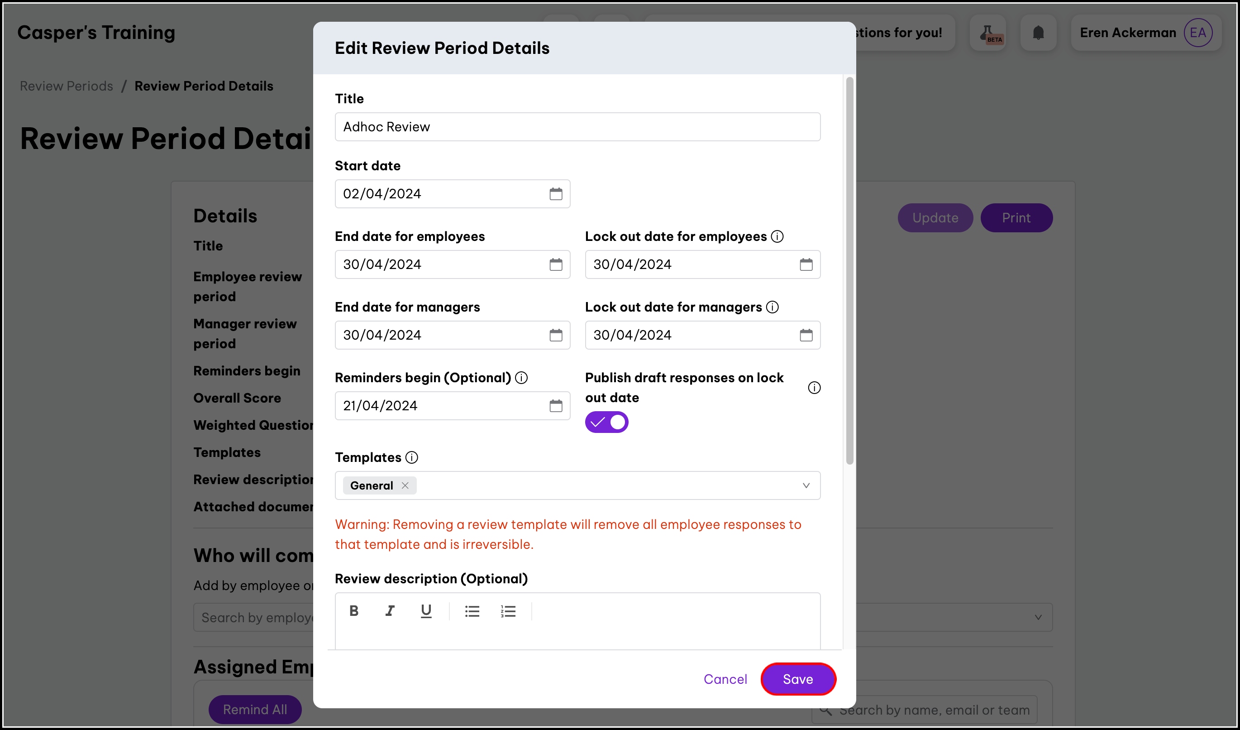
Task: Click info icon for Lock out date for employees
Action: [777, 237]
